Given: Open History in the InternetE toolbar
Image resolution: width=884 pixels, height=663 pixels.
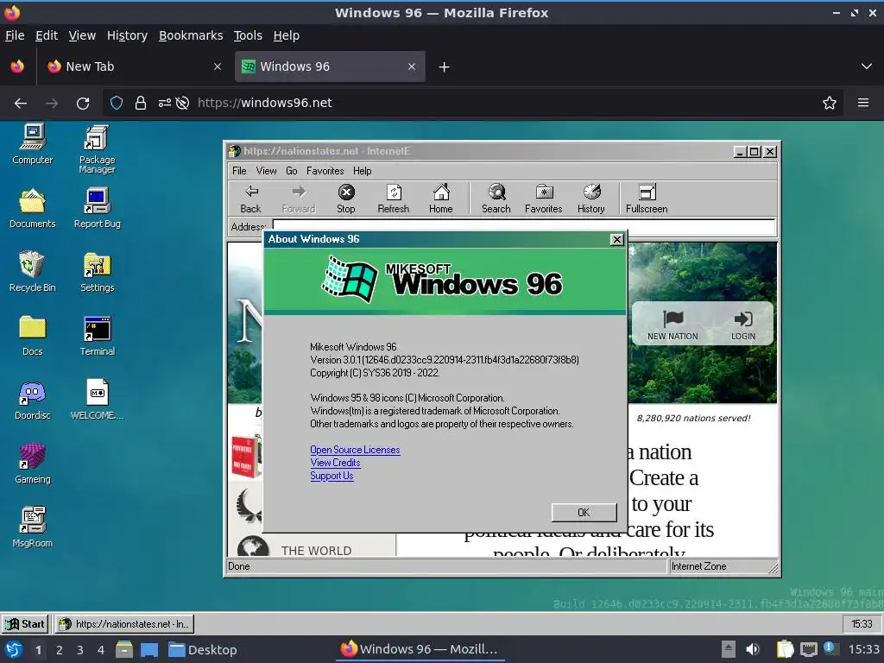Looking at the screenshot, I should (x=590, y=199).
